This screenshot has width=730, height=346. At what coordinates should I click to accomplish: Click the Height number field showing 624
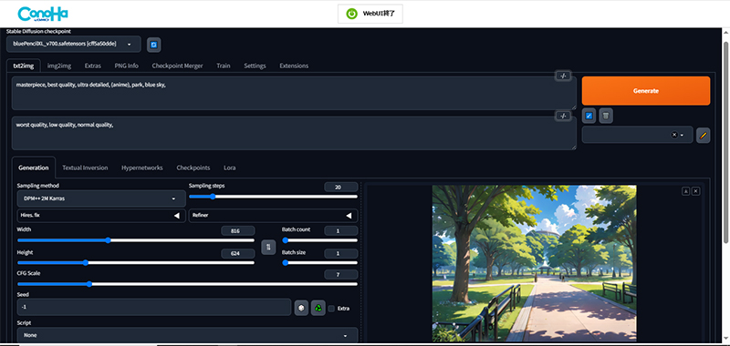(238, 253)
